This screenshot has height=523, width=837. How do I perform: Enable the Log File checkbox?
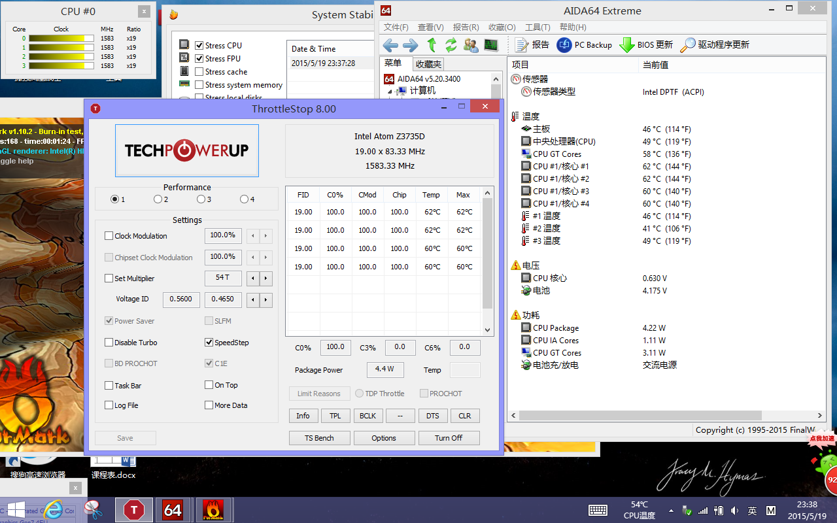click(109, 405)
